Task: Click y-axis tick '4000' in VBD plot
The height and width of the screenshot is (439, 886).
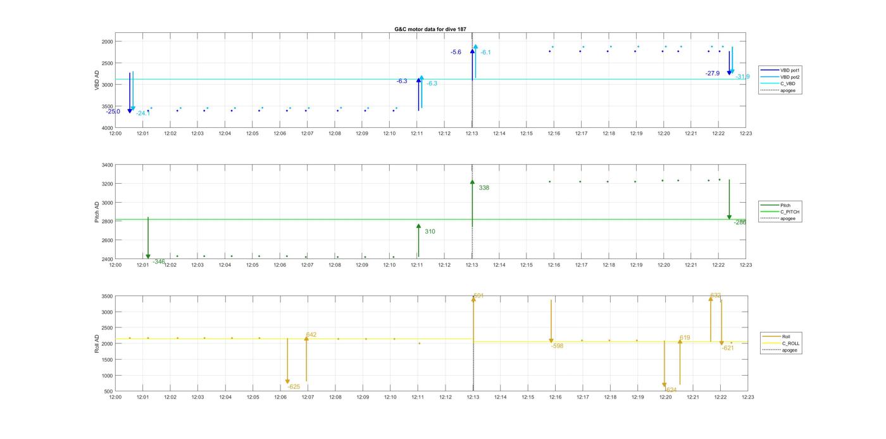Action: click(107, 128)
